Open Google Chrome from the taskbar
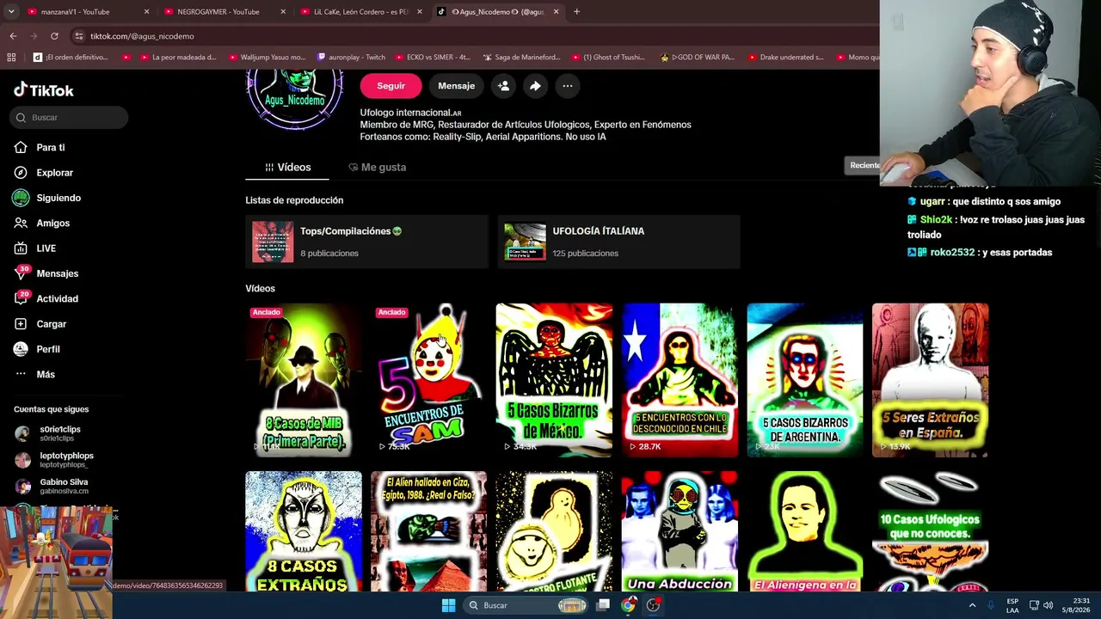 pos(629,605)
